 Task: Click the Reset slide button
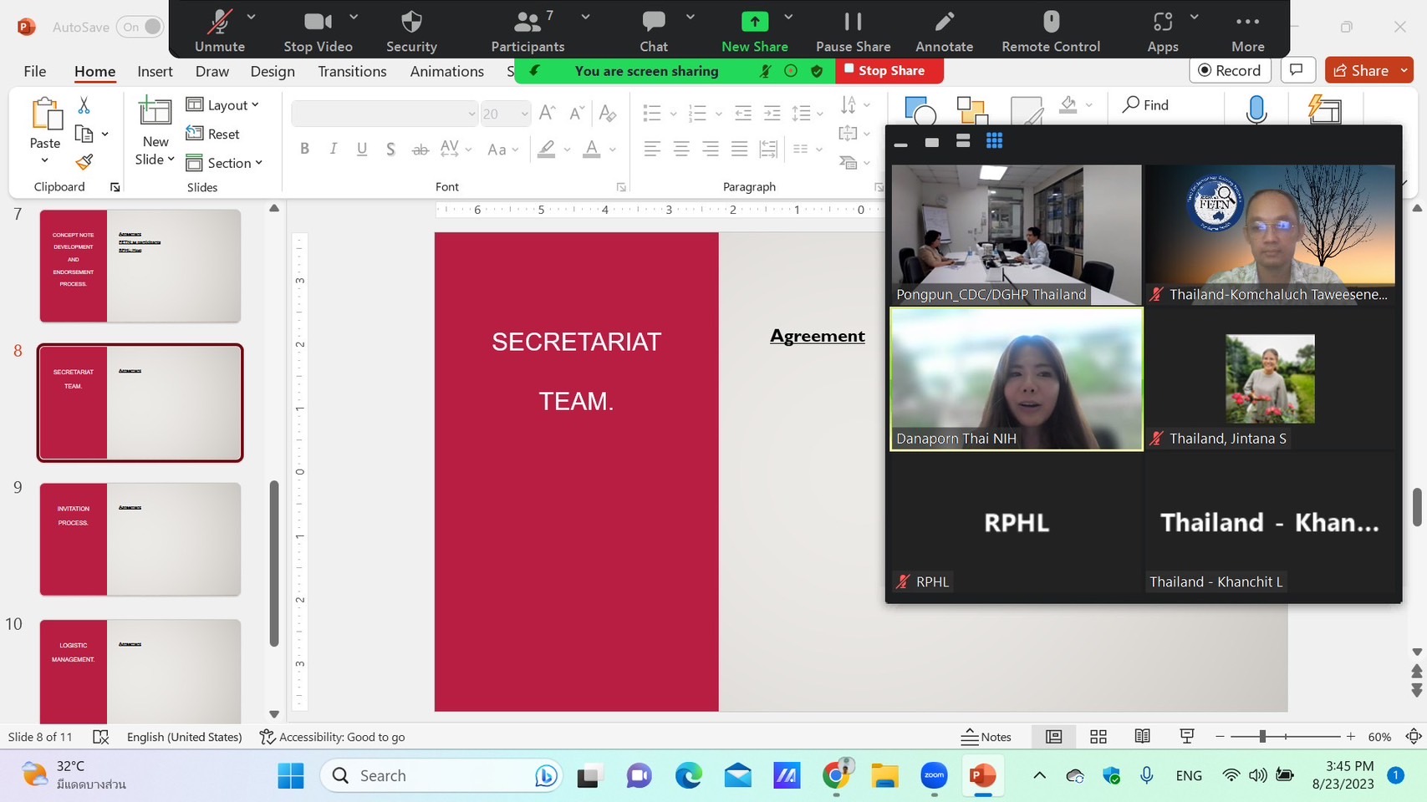213,134
